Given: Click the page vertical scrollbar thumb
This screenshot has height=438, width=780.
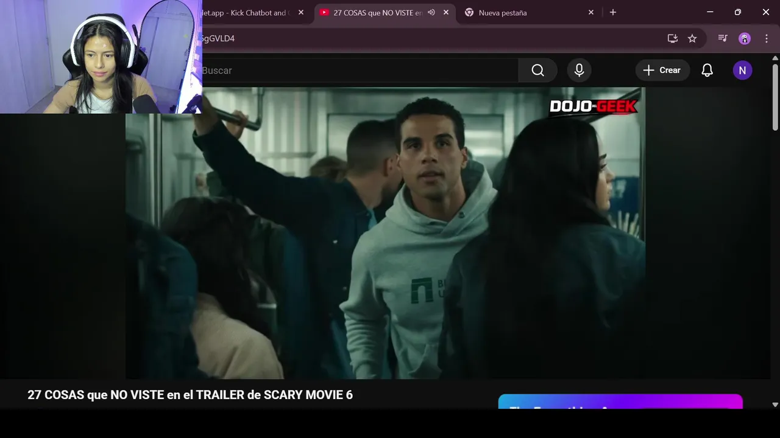Looking at the screenshot, I should 775,97.
